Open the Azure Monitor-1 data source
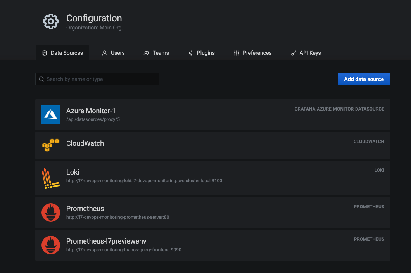The image size is (411, 273). pyautogui.click(x=213, y=115)
